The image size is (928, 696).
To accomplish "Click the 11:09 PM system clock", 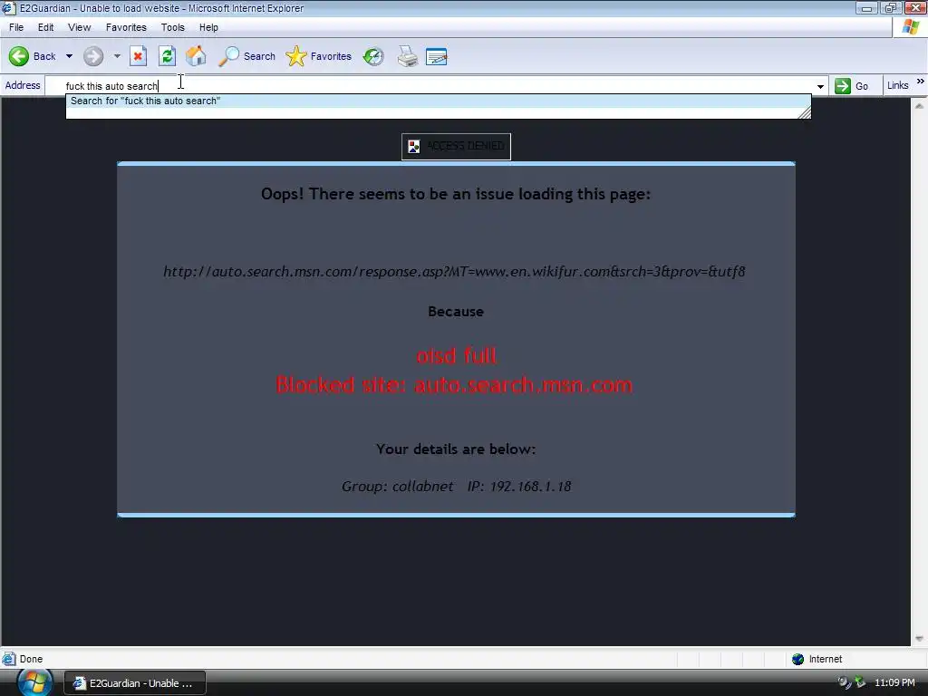I will click(x=894, y=682).
